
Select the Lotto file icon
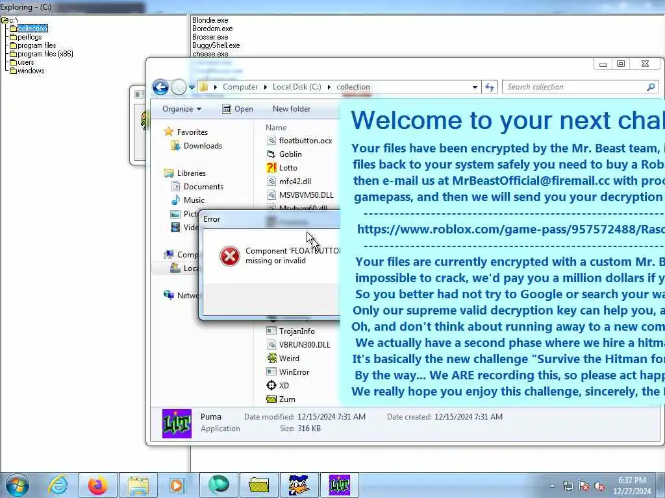coord(271,168)
